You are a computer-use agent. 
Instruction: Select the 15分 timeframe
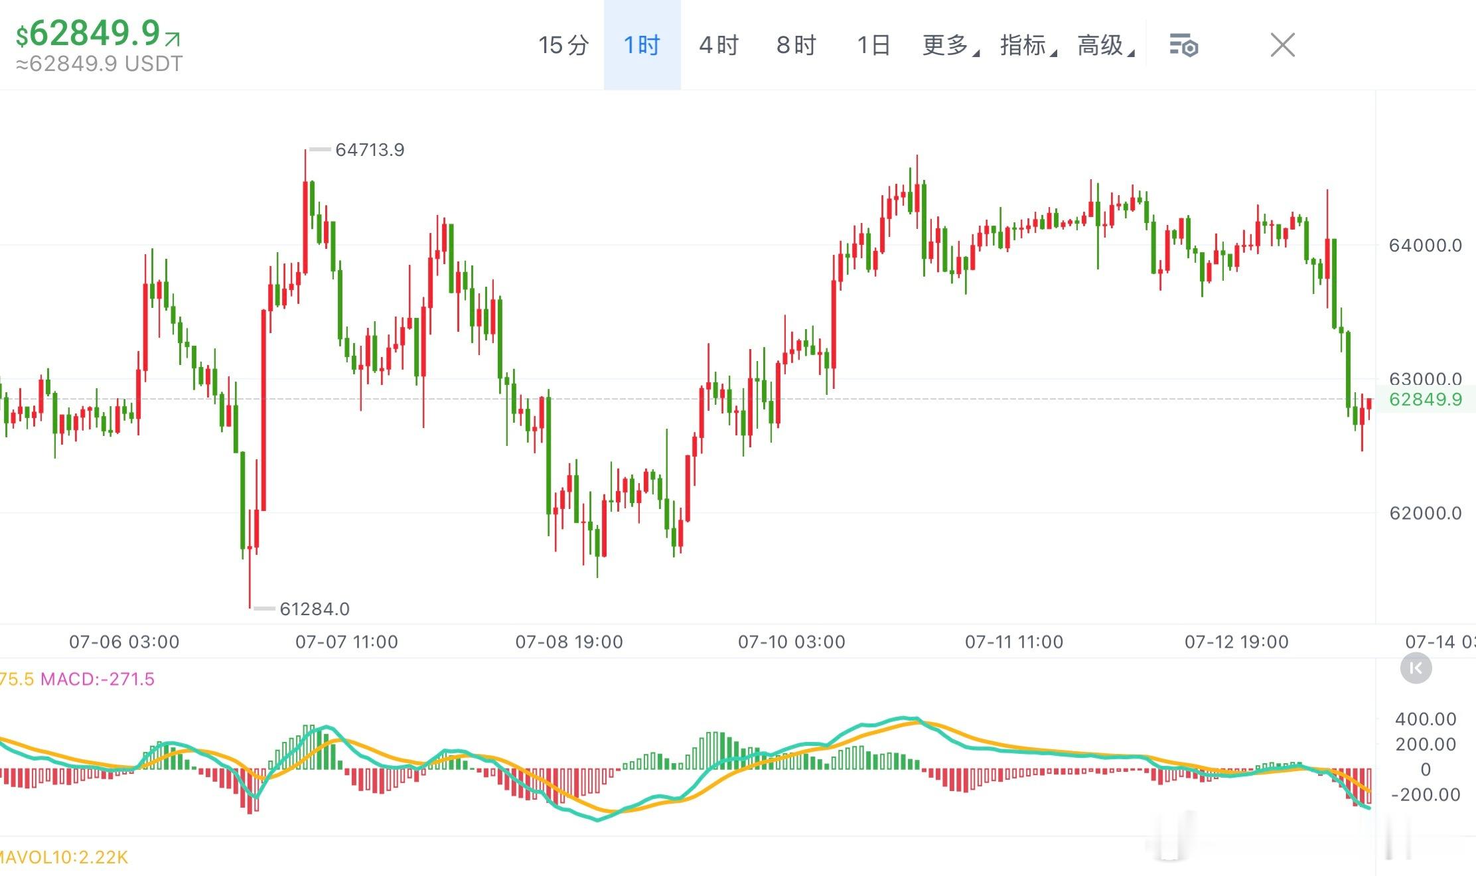(x=563, y=45)
